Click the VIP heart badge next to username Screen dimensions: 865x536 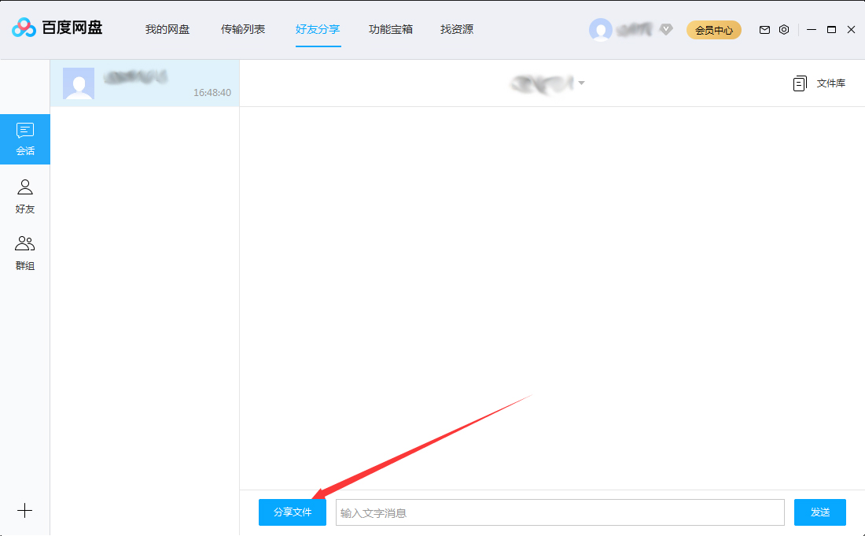coord(665,29)
